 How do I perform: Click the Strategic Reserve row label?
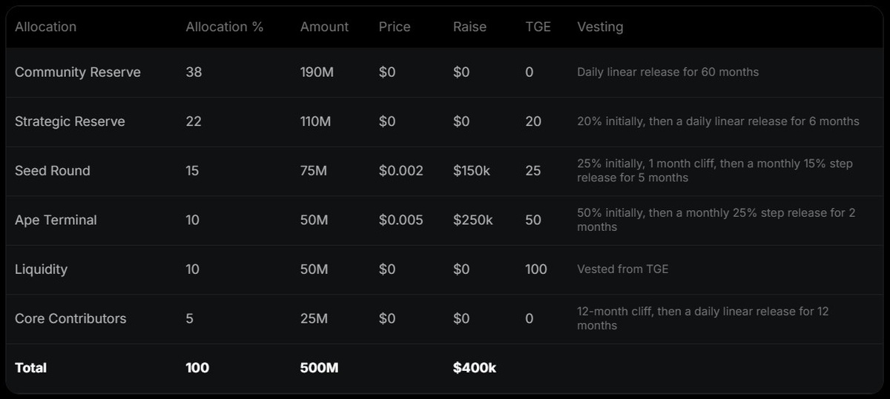click(70, 121)
